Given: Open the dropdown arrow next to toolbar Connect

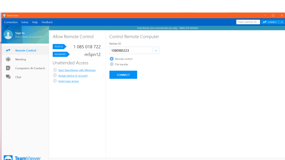Looking at the screenshot, I should (282, 22).
